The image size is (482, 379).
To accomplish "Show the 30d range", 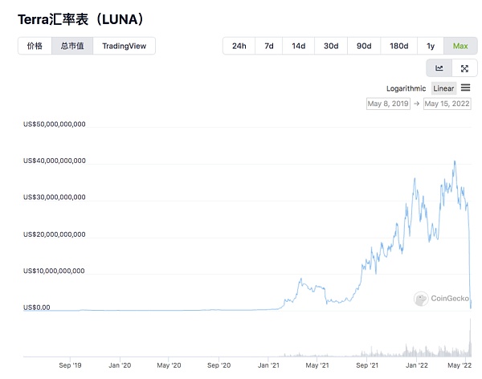I will tap(330, 46).
